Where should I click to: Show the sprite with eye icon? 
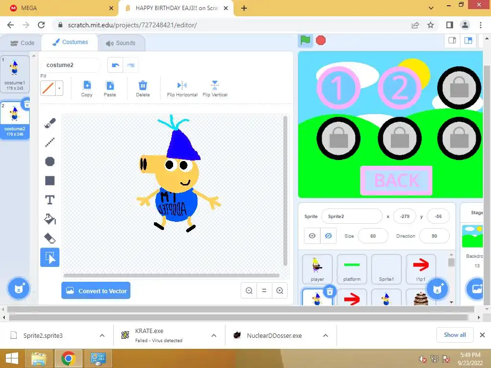312,236
